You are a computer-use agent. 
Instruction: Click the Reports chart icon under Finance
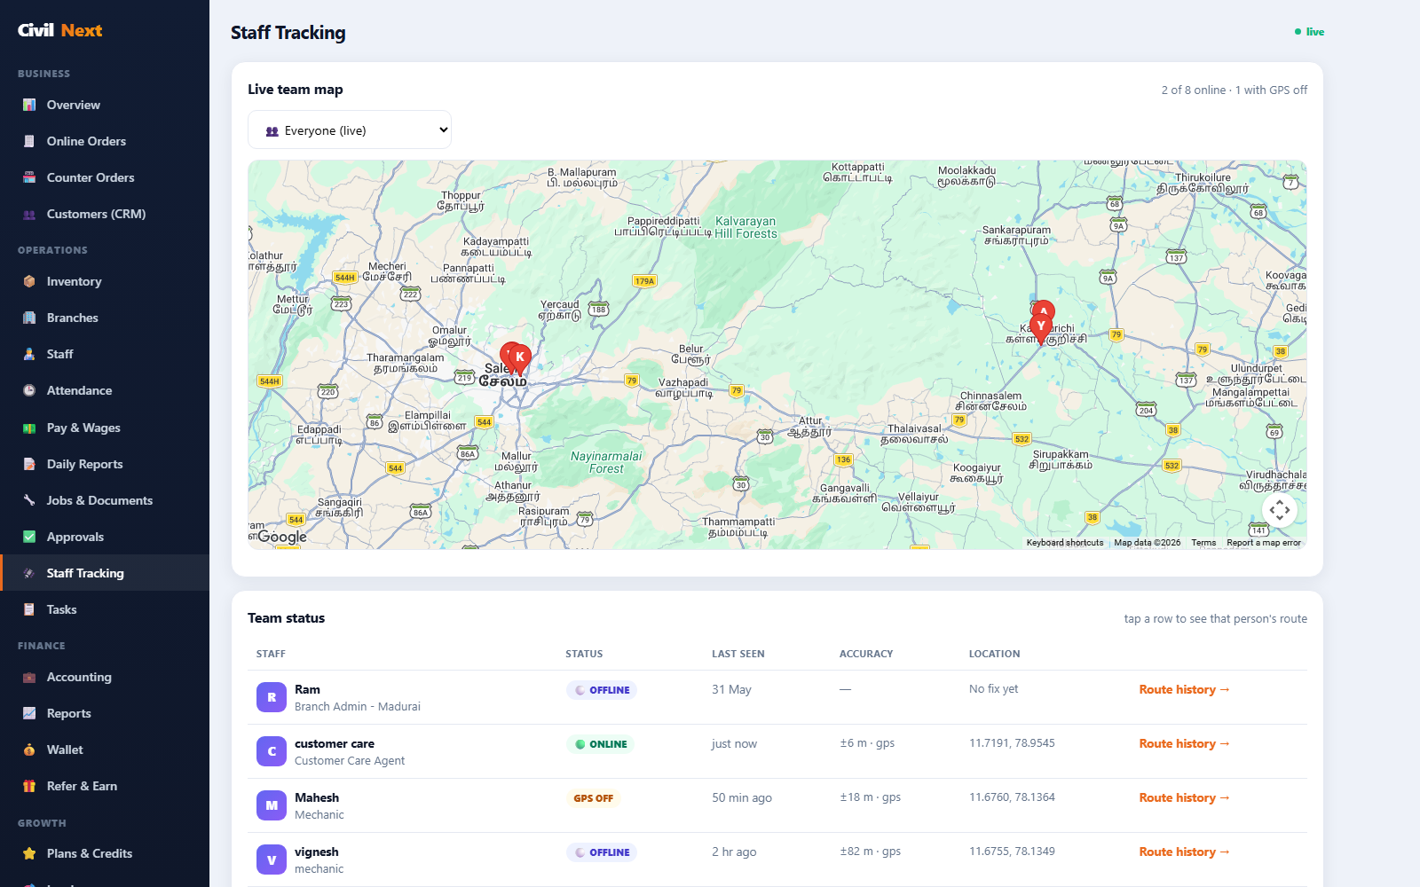click(x=29, y=713)
